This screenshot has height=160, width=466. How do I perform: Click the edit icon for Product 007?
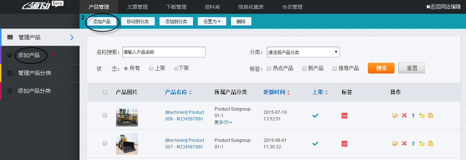(x=395, y=144)
